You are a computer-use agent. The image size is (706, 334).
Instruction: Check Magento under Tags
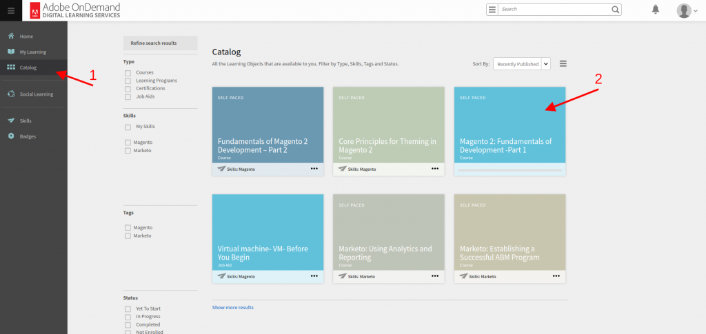pyautogui.click(x=128, y=228)
